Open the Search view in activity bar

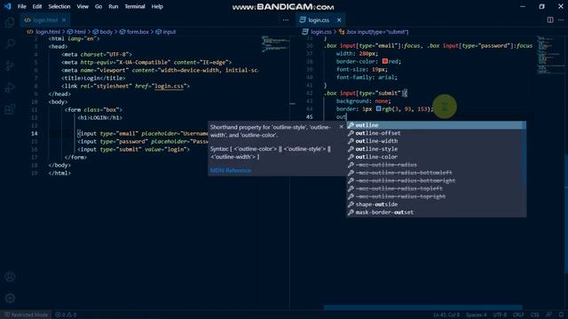[10, 44]
